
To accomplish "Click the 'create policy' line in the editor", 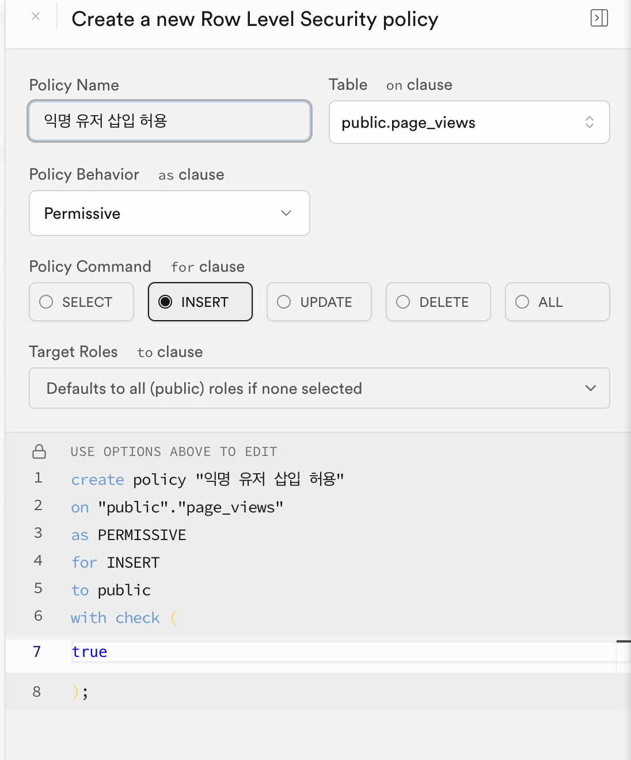I will coord(207,479).
